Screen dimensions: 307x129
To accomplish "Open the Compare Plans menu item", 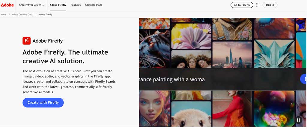I will [x=94, y=5].
